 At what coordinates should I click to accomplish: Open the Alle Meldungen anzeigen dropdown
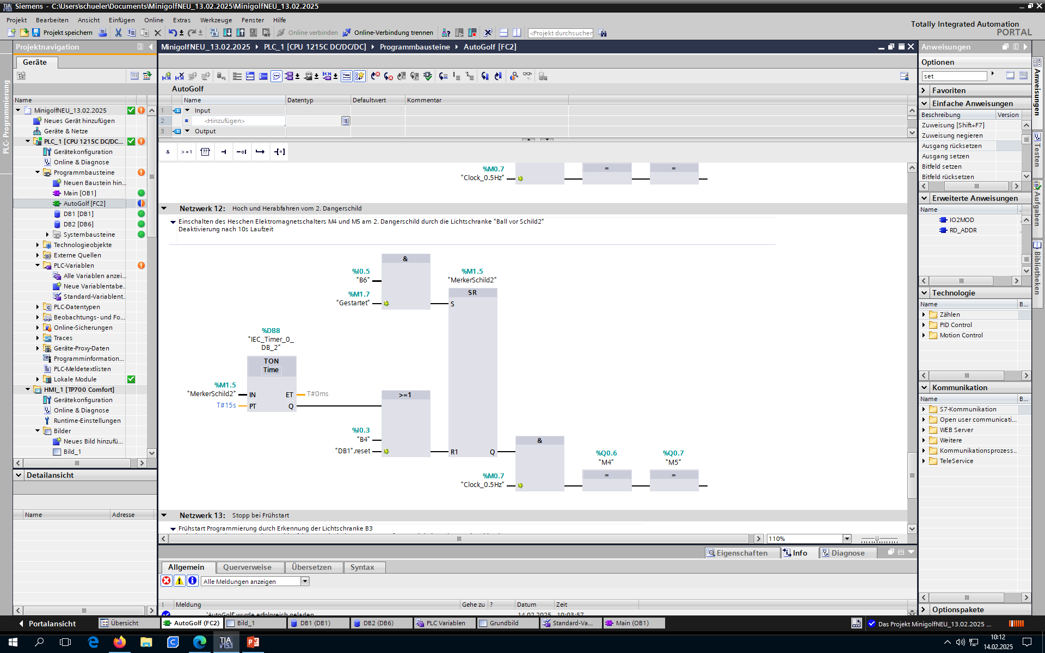305,581
